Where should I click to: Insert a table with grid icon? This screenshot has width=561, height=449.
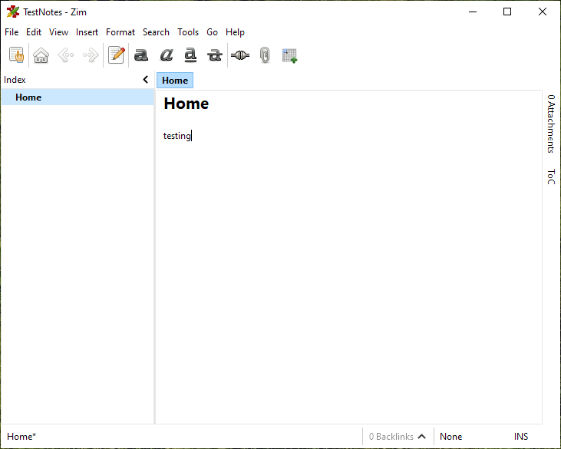tap(289, 55)
